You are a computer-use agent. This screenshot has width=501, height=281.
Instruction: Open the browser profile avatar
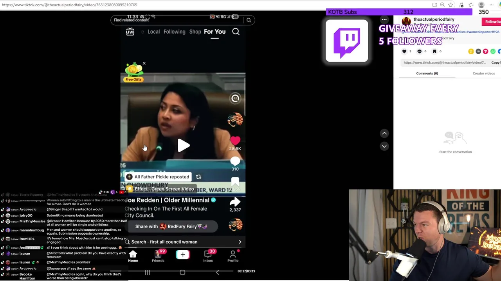[481, 5]
